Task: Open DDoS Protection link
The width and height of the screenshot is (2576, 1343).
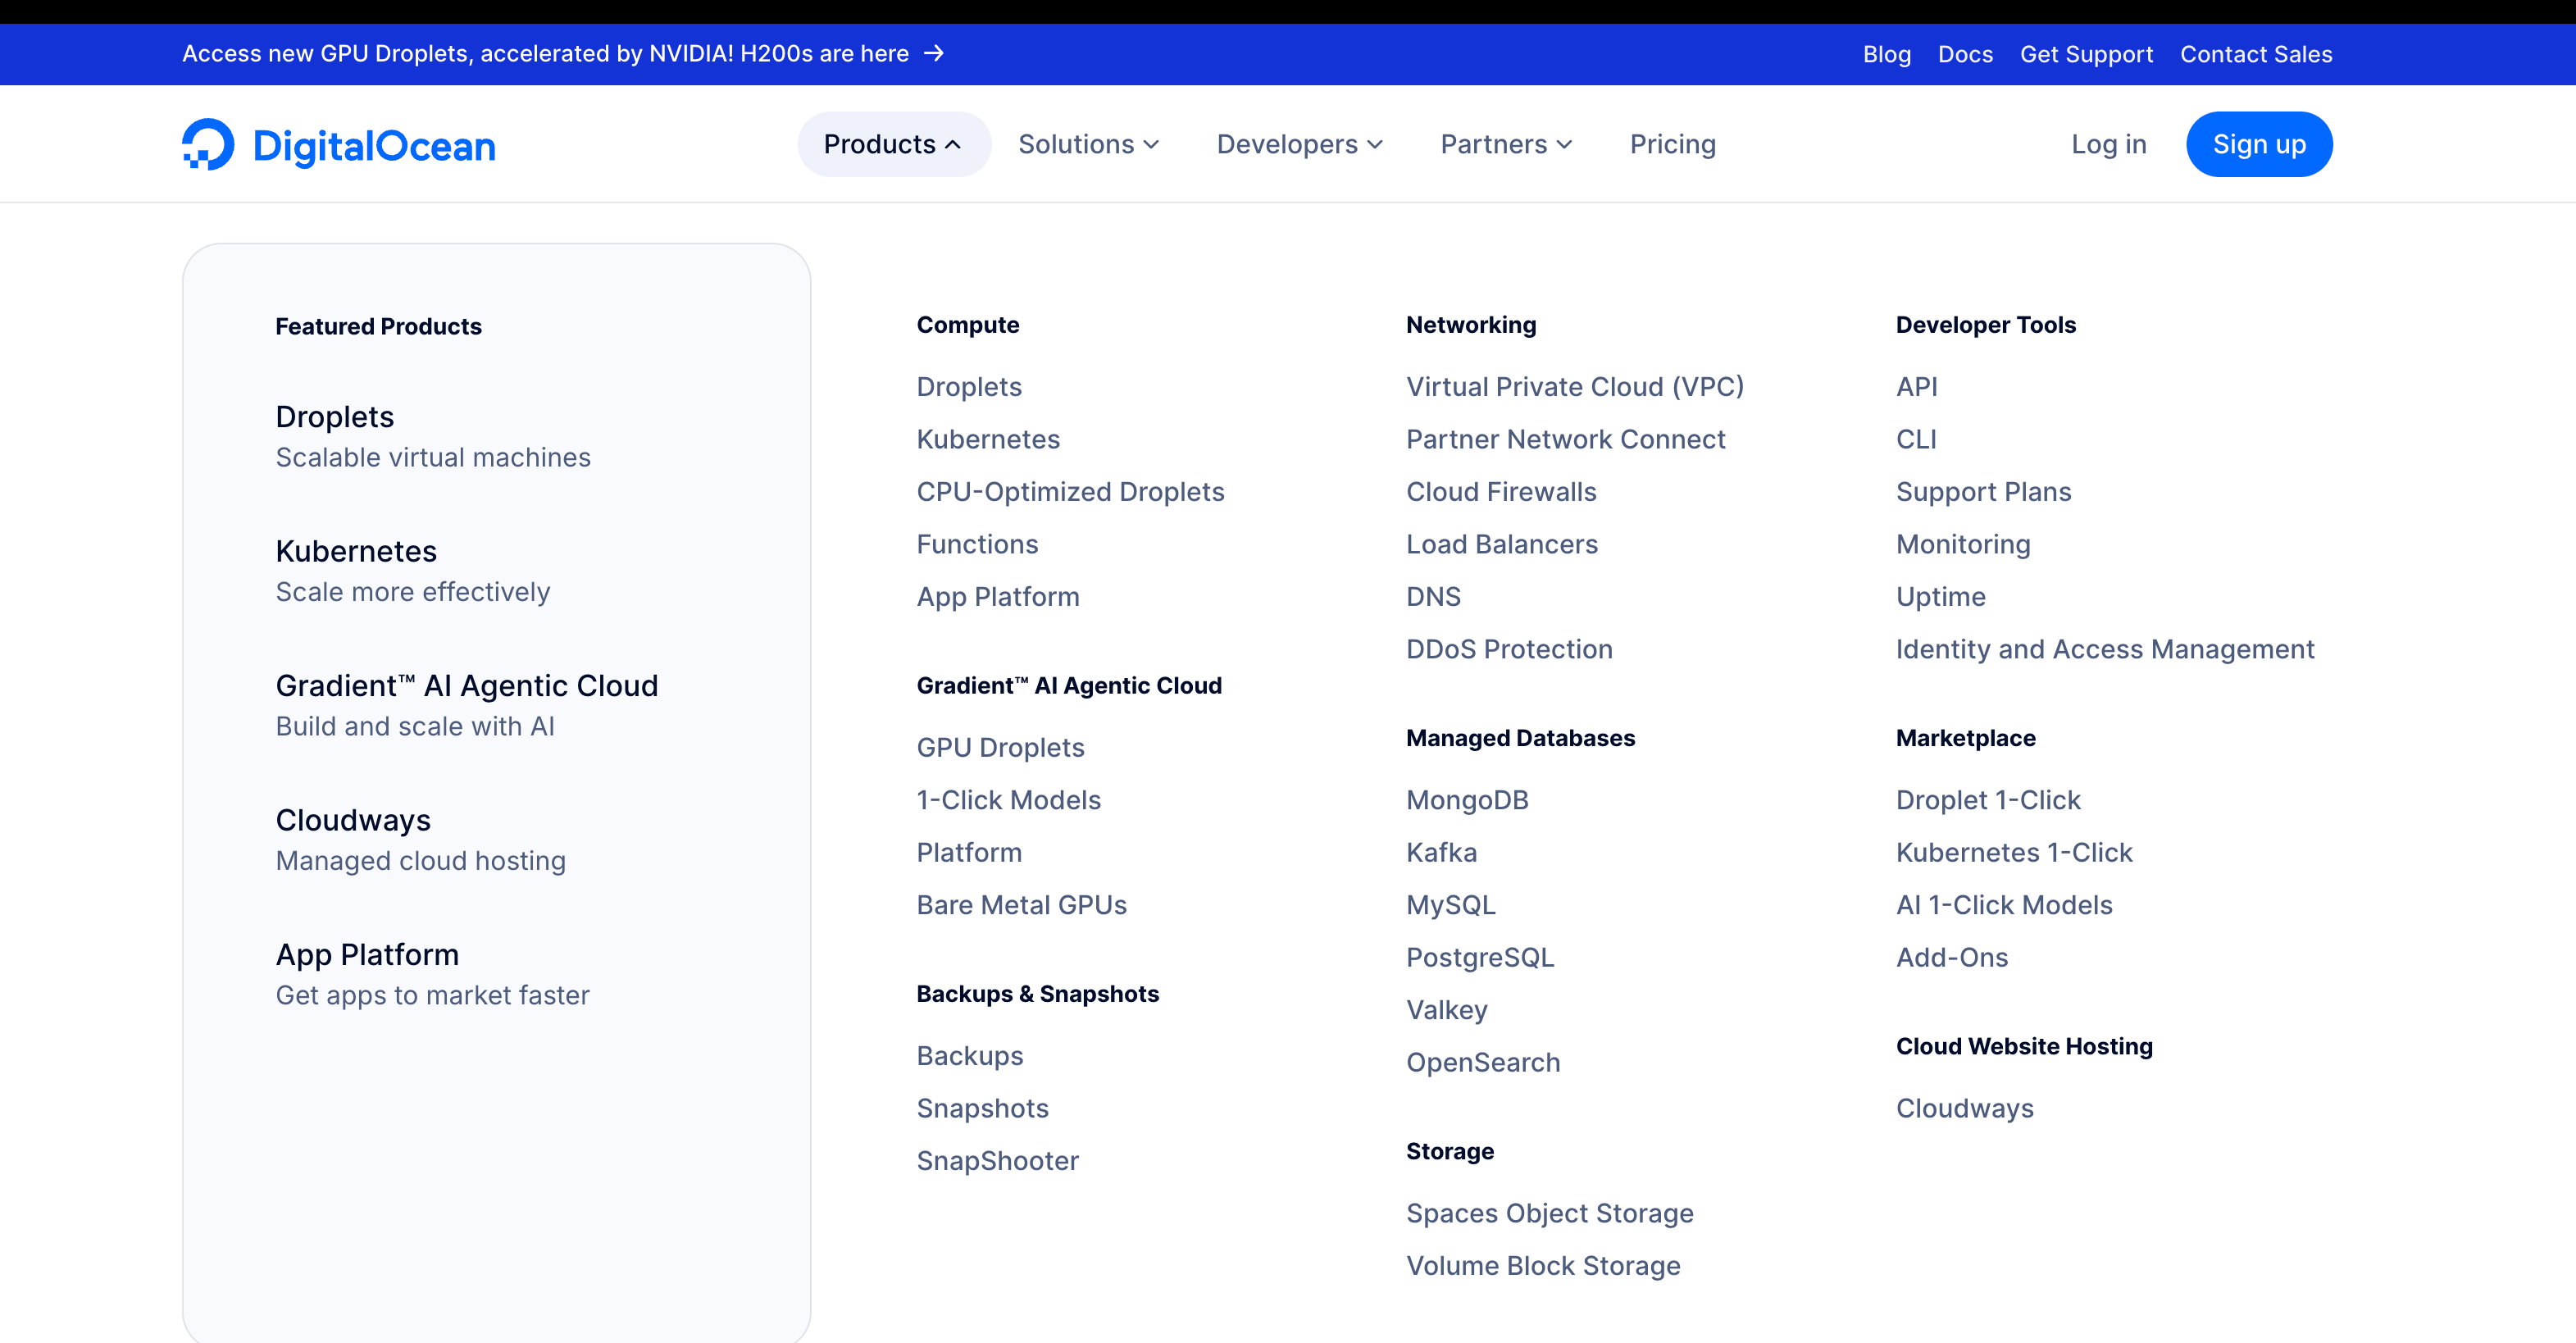Action: point(1509,649)
